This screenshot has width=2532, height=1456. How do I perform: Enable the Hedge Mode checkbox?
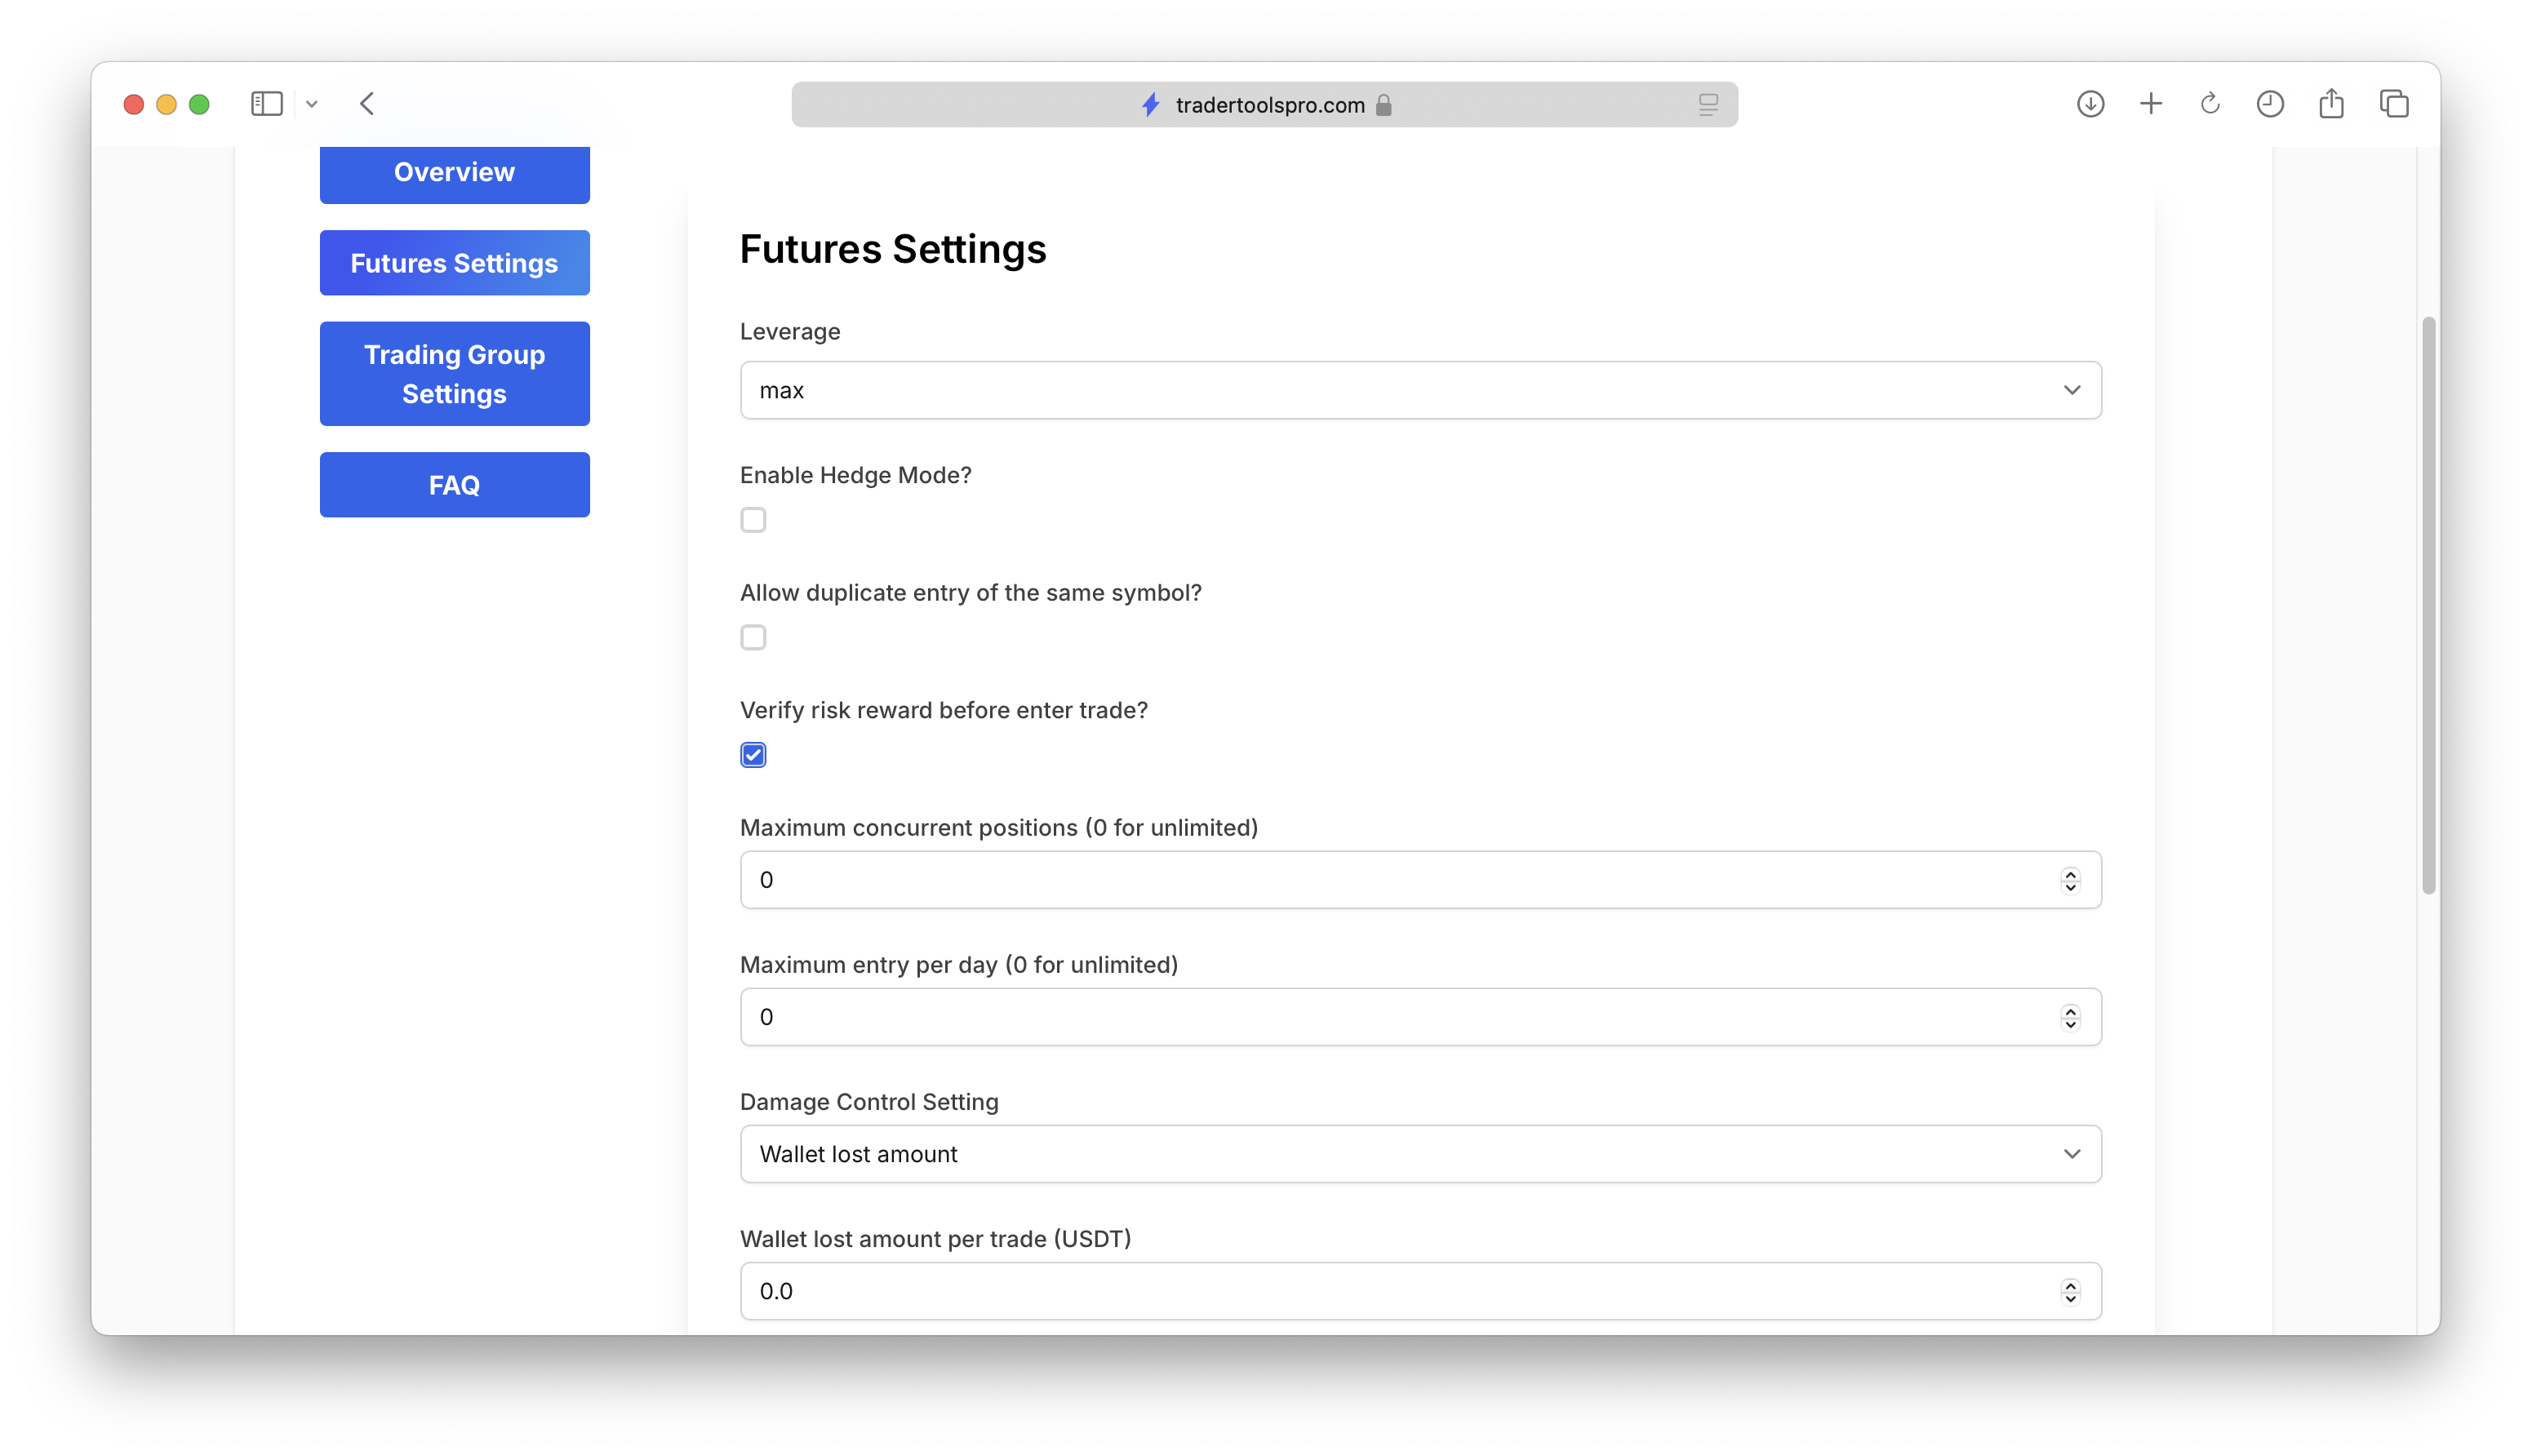(x=753, y=520)
